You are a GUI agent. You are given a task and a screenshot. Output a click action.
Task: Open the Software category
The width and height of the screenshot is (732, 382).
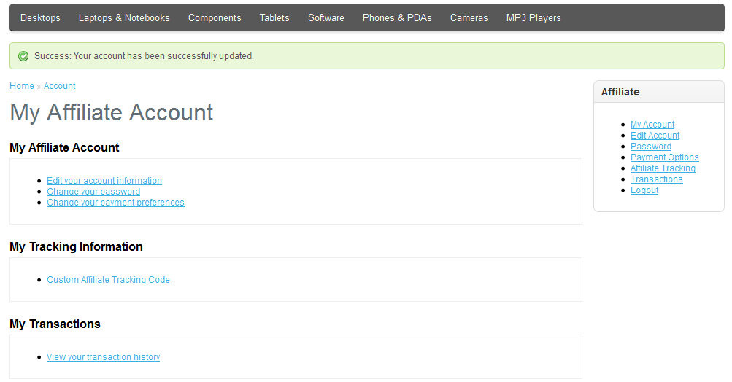326,17
